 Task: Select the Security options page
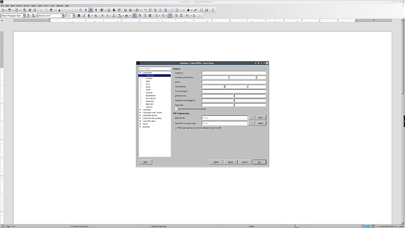tap(149, 92)
